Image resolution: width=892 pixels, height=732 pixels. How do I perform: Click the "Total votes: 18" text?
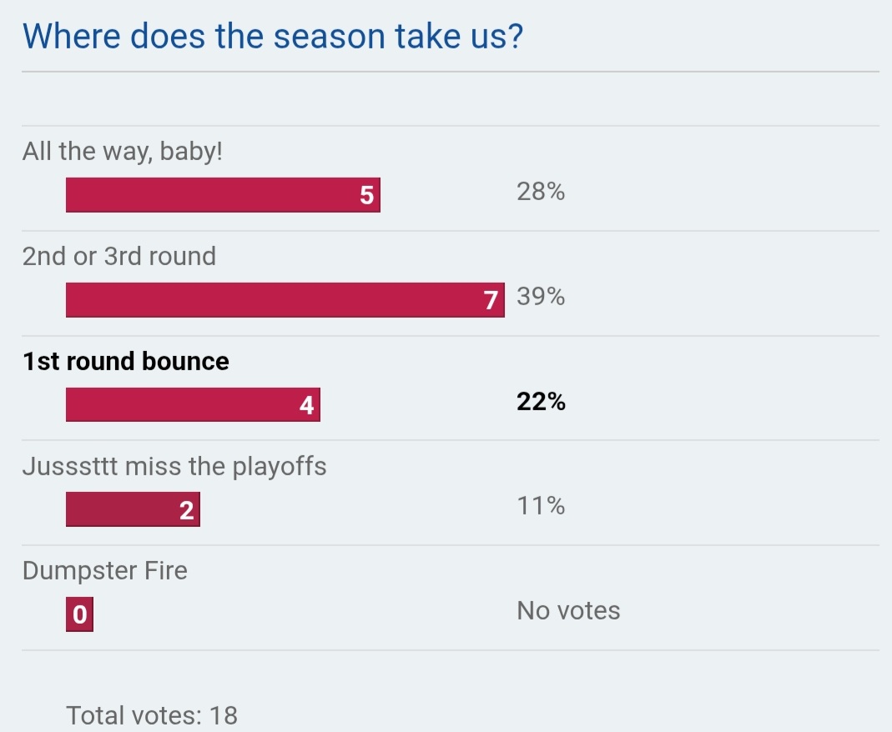(x=152, y=715)
